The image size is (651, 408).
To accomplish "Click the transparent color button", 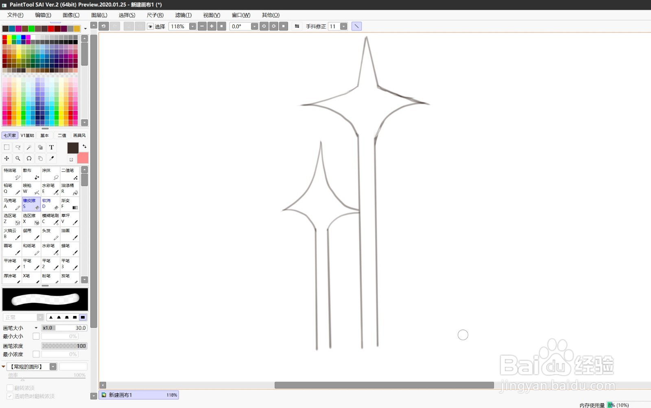I will point(71,159).
